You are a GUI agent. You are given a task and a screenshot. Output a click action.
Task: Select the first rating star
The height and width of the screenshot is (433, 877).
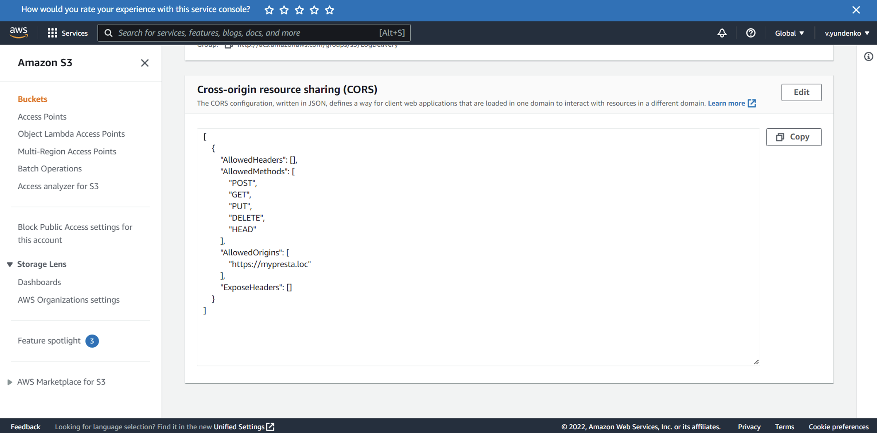tap(269, 10)
